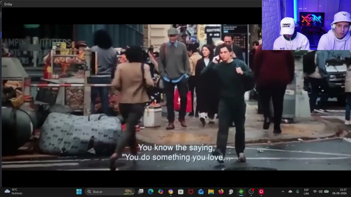
Task: Open the Windows Start menu
Action: click(x=79, y=192)
